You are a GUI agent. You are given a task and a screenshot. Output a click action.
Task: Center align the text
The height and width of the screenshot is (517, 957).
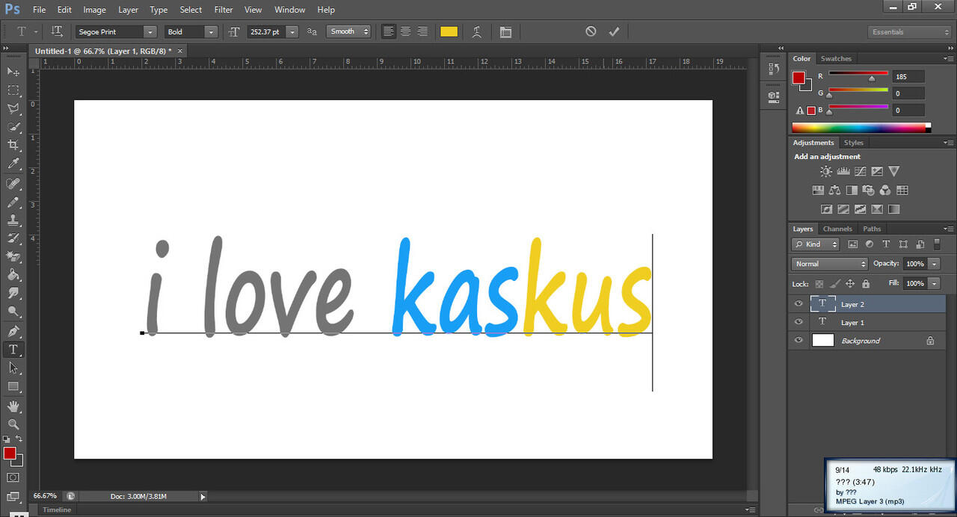click(x=405, y=31)
